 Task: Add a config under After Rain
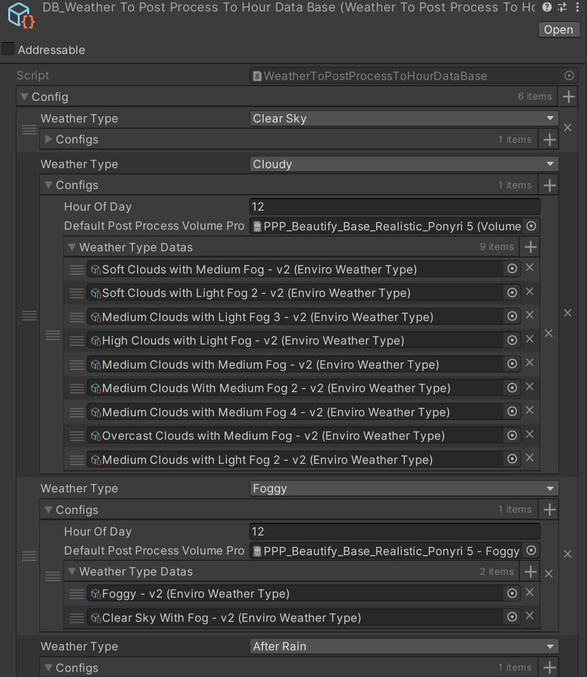549,667
